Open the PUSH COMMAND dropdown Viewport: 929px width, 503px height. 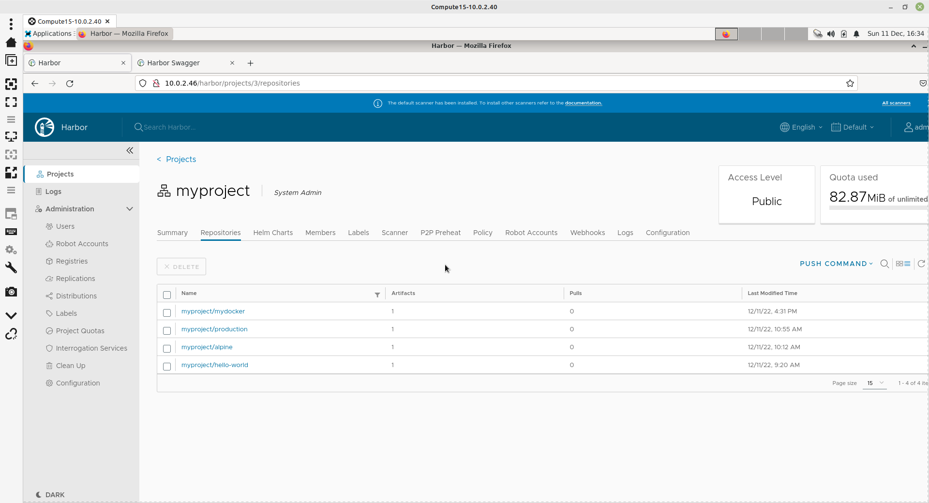click(x=836, y=264)
